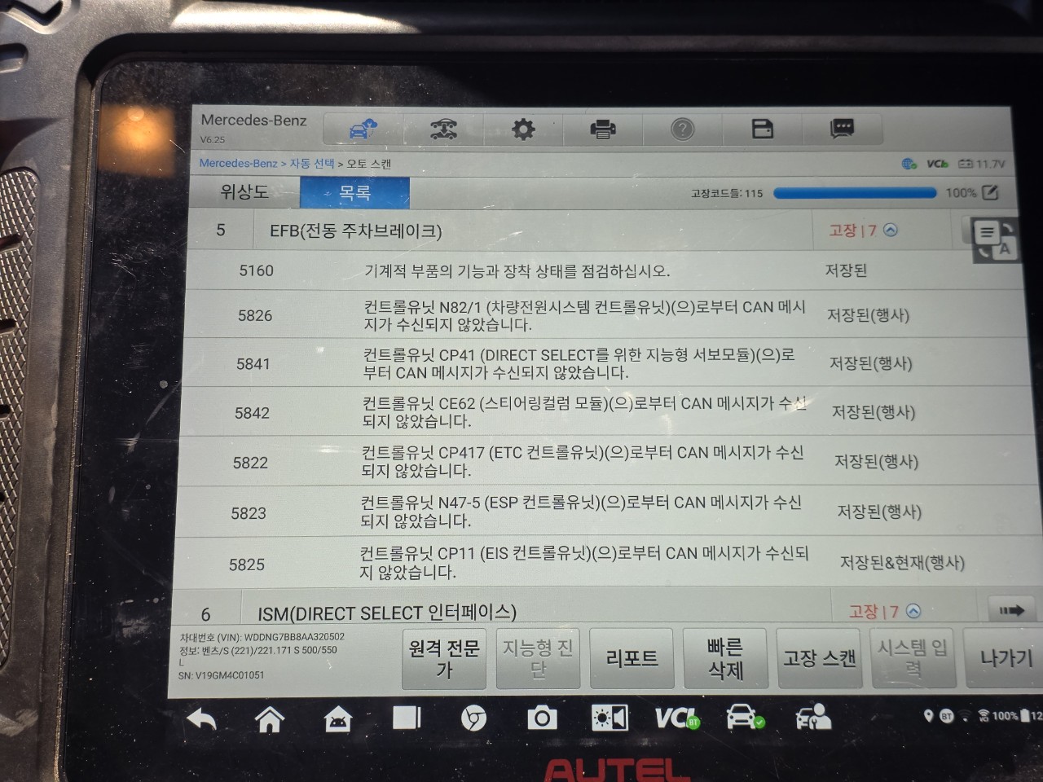Click the Mercedes-Benz breadcrumb link
This screenshot has width=1043, height=782.
238,163
